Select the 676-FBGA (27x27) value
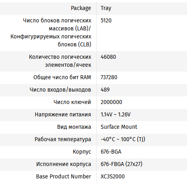 [x=121, y=164]
